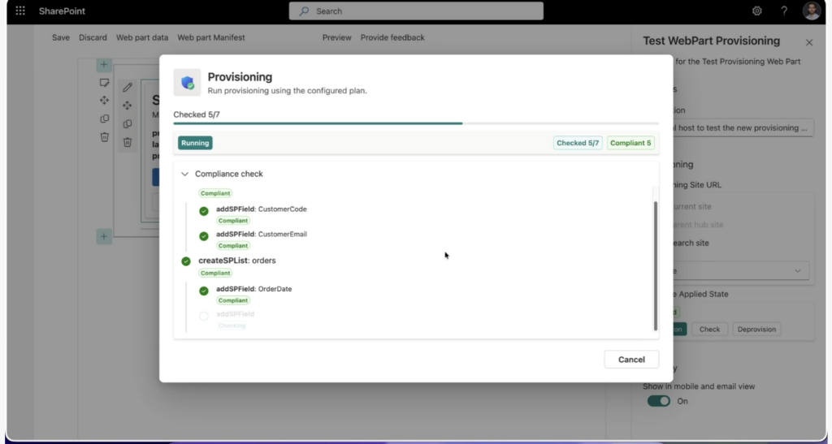Click the provisioning progress bar
This screenshot has height=444, width=832.
coord(416,123)
